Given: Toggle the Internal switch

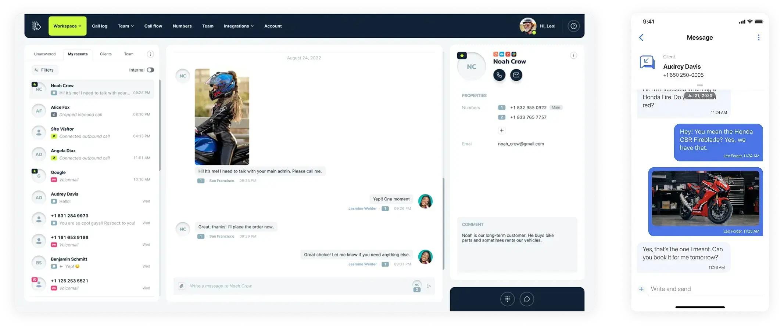Looking at the screenshot, I should (x=150, y=70).
